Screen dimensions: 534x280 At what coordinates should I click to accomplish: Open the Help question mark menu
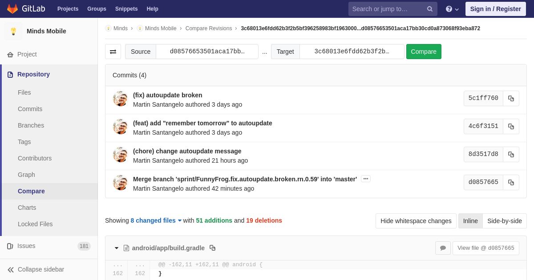[x=452, y=9]
